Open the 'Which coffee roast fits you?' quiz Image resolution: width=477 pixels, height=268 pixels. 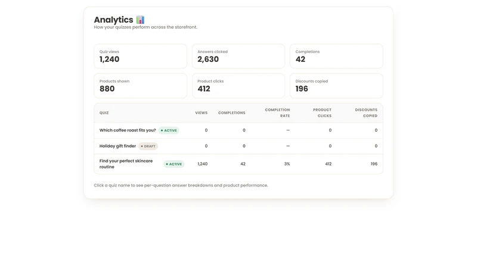tap(128, 130)
